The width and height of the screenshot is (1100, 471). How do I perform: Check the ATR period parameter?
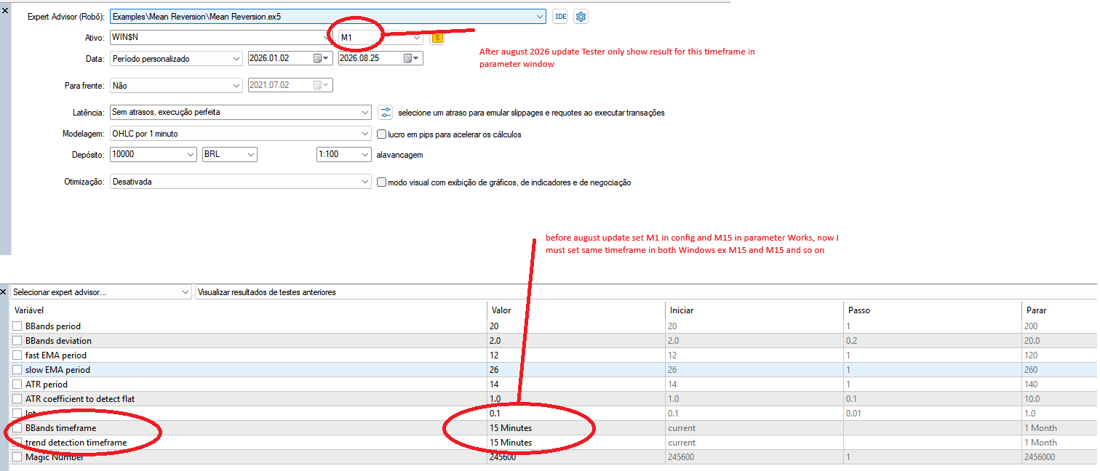click(x=17, y=385)
